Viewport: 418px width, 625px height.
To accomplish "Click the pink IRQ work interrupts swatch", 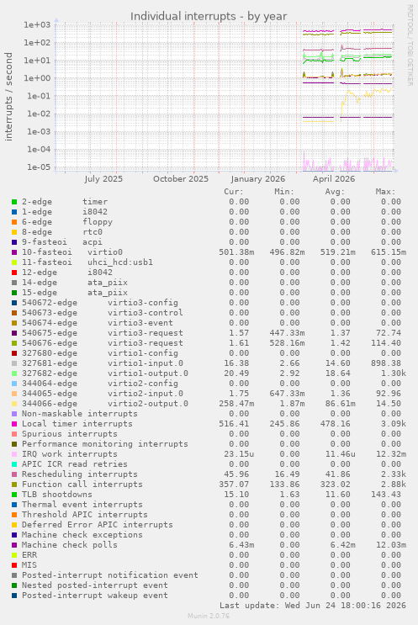I will 14,454.
